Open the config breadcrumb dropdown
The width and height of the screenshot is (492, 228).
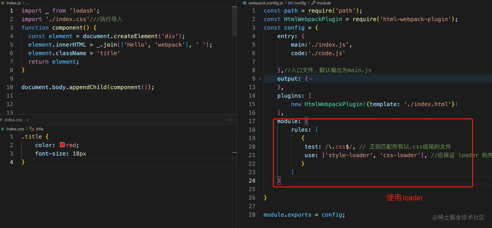click(x=300, y=3)
